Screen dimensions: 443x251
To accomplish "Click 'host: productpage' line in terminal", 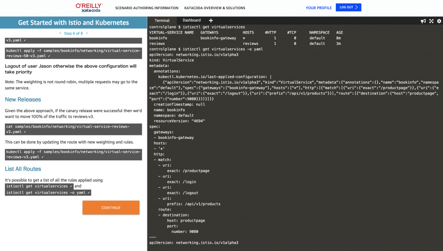I will [x=186, y=220].
